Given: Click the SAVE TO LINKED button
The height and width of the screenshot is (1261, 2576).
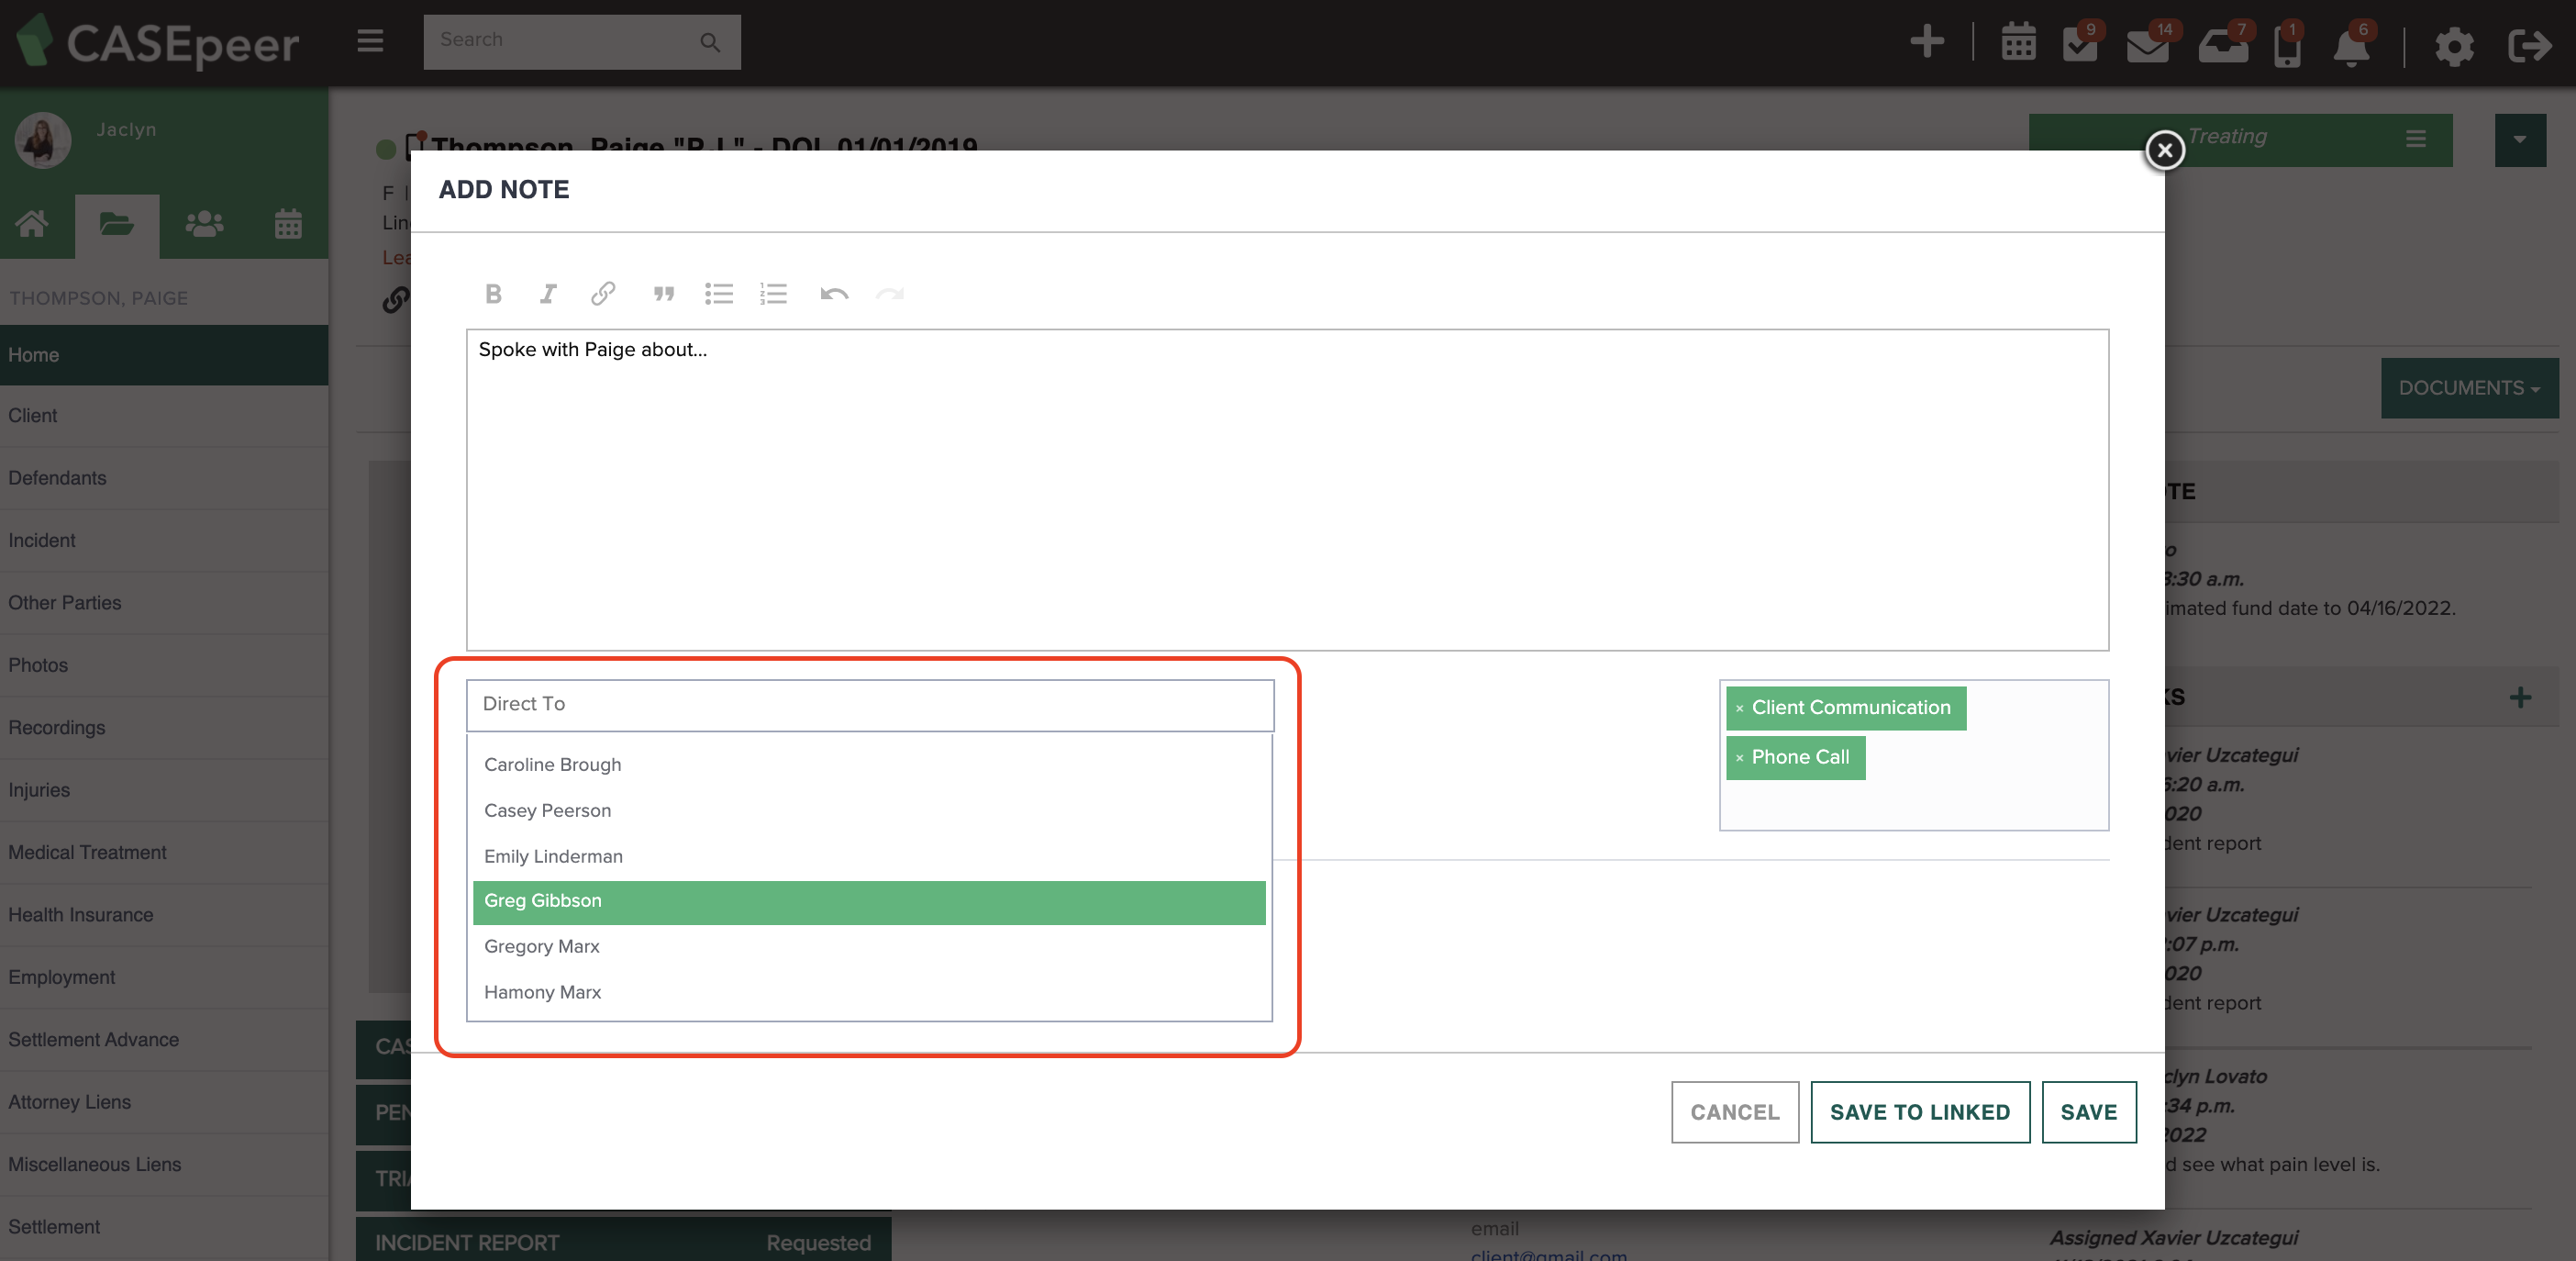Looking at the screenshot, I should tap(1919, 1112).
